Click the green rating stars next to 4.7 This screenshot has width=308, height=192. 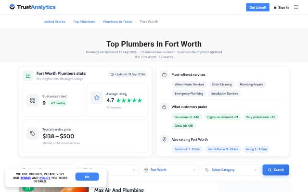[x=129, y=100]
